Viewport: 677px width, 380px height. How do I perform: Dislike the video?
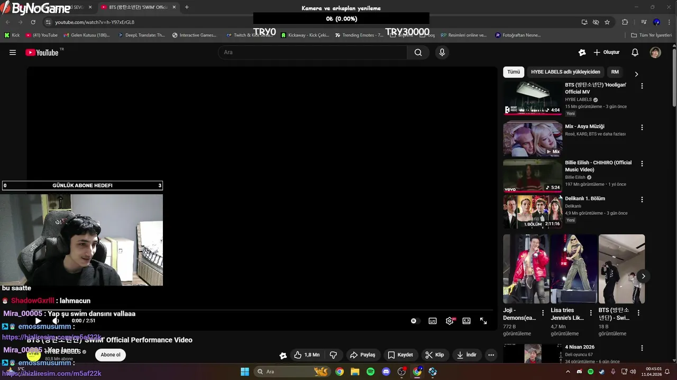pos(333,355)
